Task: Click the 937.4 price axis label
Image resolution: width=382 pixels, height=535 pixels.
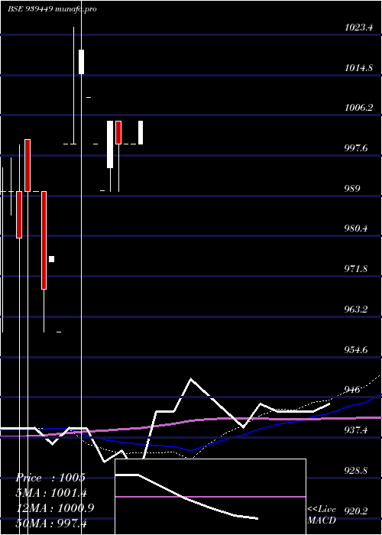Action: coord(356,430)
